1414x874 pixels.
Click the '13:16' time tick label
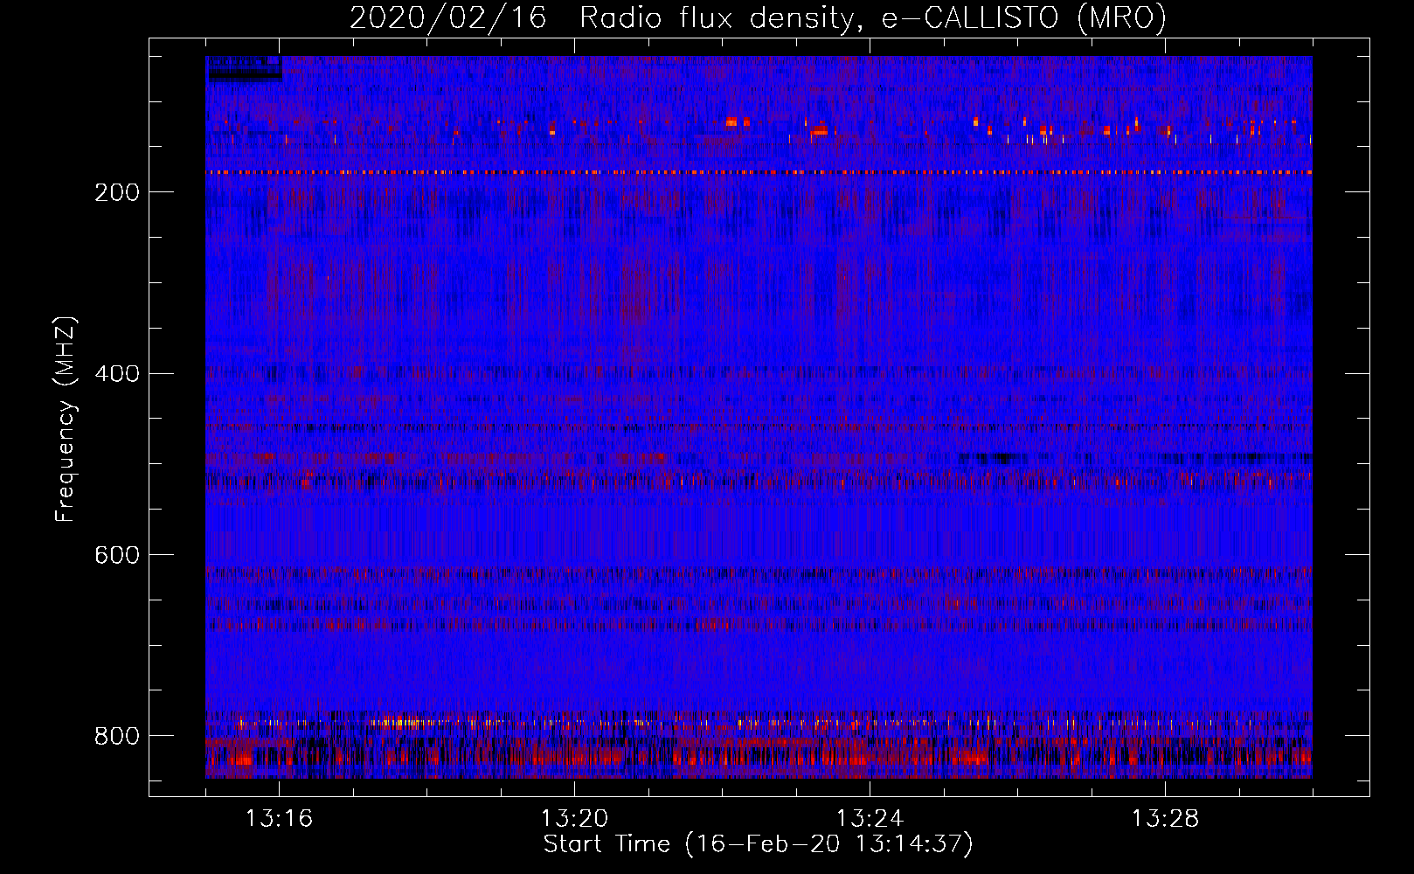[x=279, y=819]
